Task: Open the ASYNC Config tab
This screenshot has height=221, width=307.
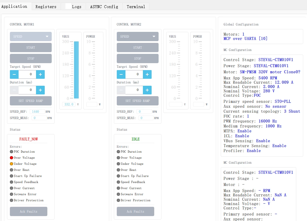Action: click(104, 7)
